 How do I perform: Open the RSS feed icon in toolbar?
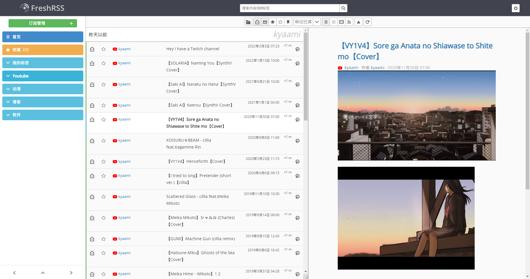pos(349,22)
